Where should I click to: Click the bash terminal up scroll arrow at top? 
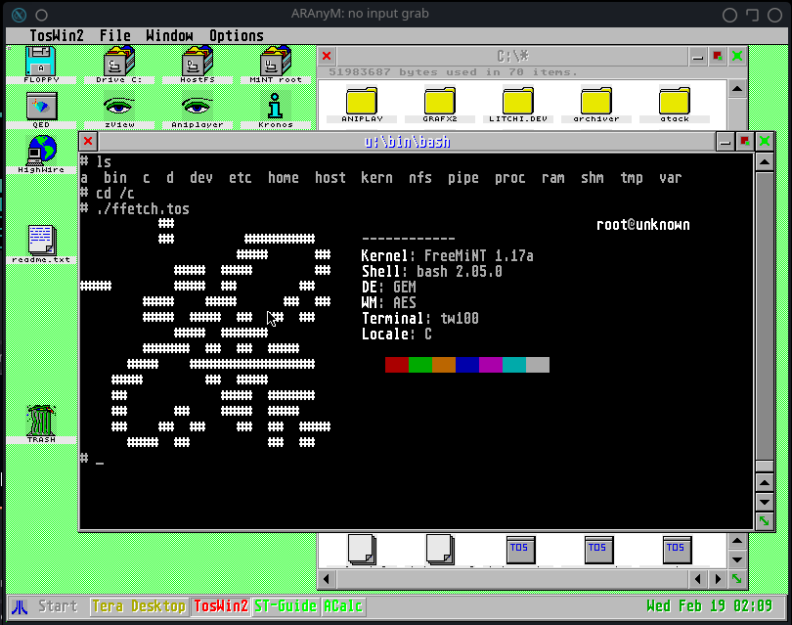pos(765,162)
